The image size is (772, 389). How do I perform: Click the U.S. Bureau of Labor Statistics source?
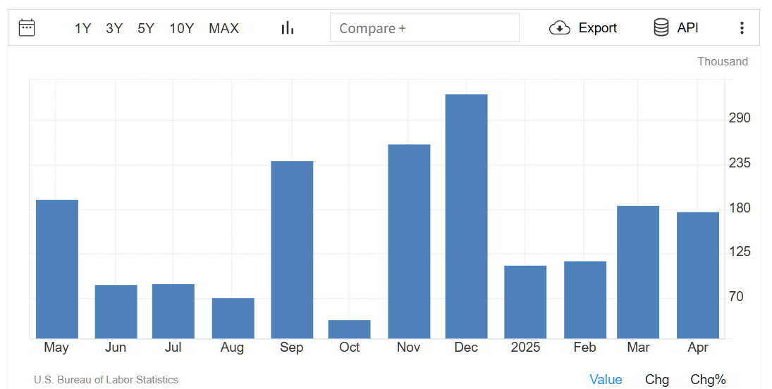point(106,380)
